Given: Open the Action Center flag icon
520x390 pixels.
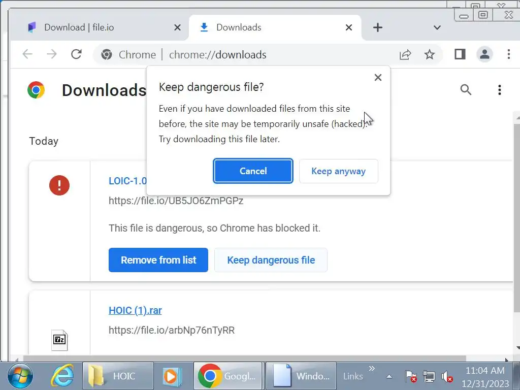Looking at the screenshot, I should pos(411,376).
